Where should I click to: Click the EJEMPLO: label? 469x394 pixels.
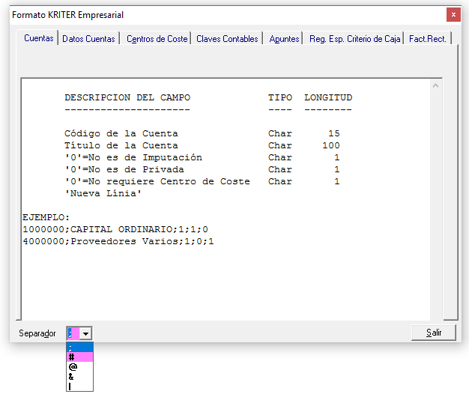tap(46, 217)
